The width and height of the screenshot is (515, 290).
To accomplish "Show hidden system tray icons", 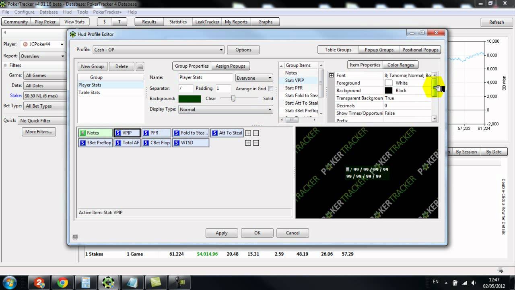I will pos(447,282).
